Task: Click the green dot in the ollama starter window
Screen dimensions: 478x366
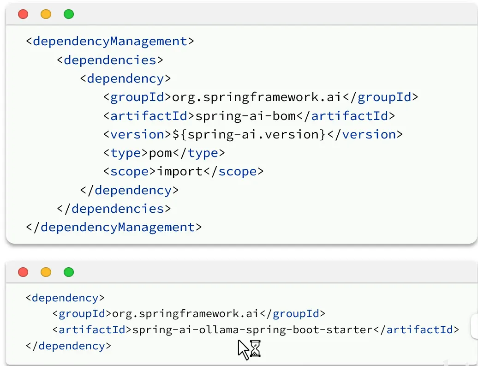Action: pos(69,272)
